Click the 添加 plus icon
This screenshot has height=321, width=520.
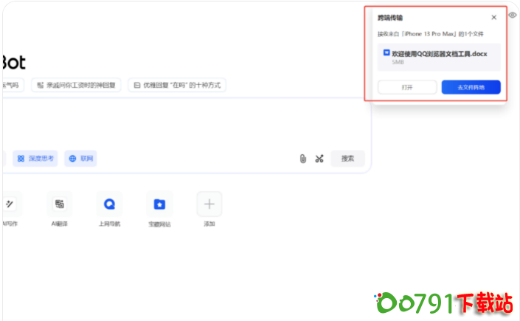[209, 204]
